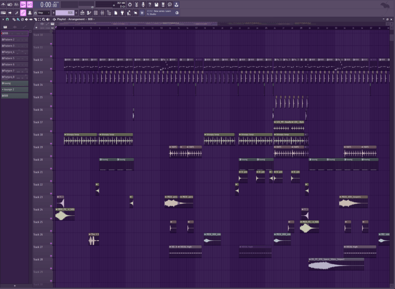Click the Playlist - Arrangement breadcrumb

click(71, 19)
